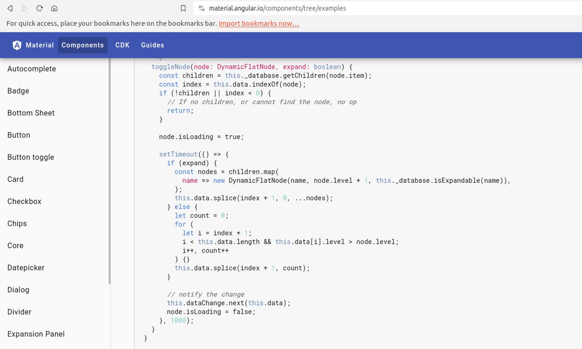Open the Card component page
Screen dimensions: 582x349
click(16, 179)
